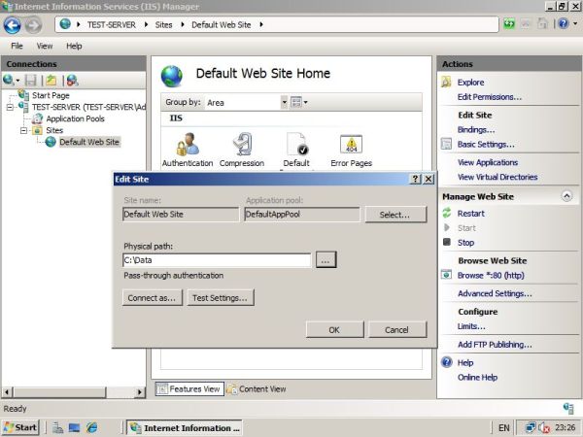The image size is (583, 437).
Task: Collapse the Manage Web Site section
Action: pos(566,196)
